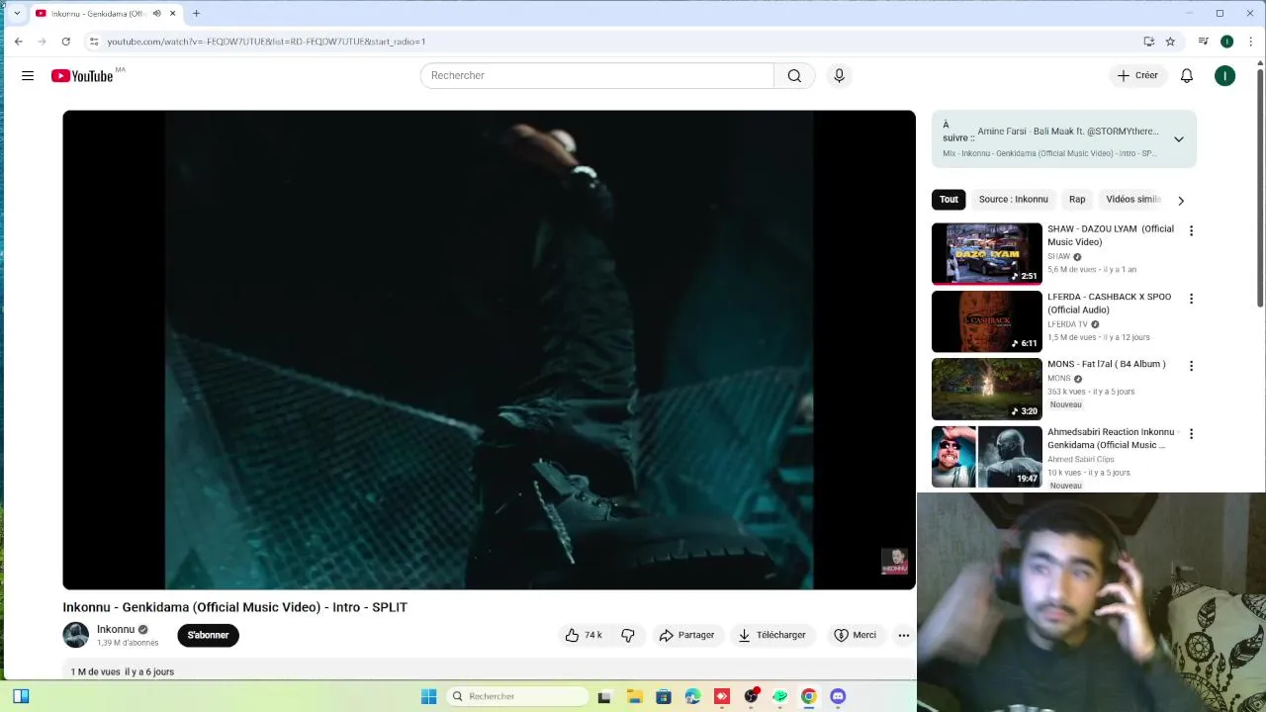1266x712 pixels.
Task: Click the Windows taskbar Rechercher box
Action: [516, 696]
